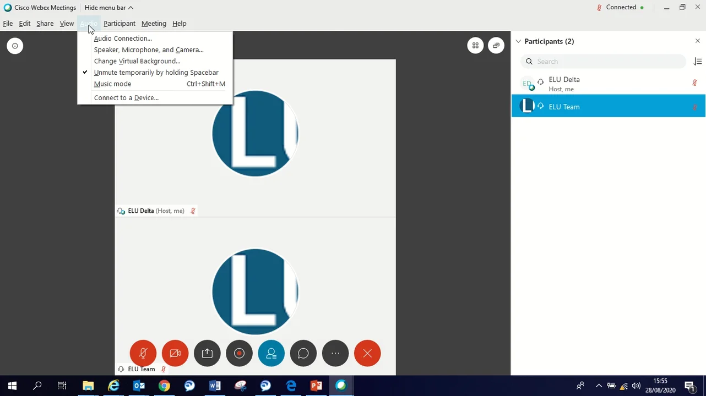Viewport: 706px width, 396px height.
Task: Unmute microphone in meeting controls
Action: click(143, 353)
